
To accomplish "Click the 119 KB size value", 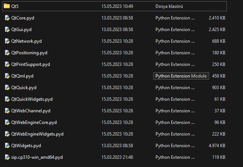I will [219, 157].
